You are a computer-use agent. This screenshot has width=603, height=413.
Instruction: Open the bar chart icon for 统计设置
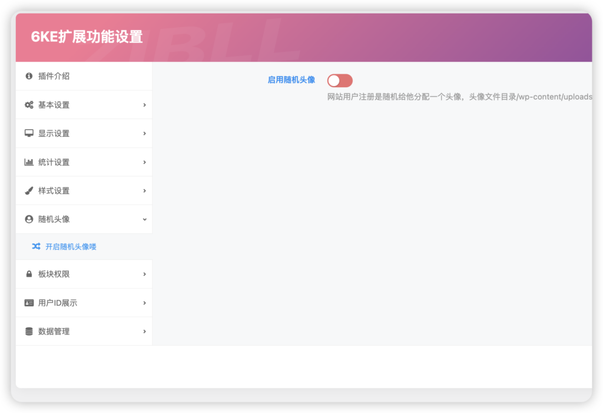(29, 161)
